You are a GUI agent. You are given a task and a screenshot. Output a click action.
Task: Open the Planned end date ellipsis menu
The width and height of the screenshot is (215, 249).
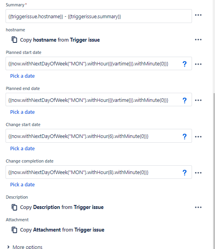click(x=198, y=100)
